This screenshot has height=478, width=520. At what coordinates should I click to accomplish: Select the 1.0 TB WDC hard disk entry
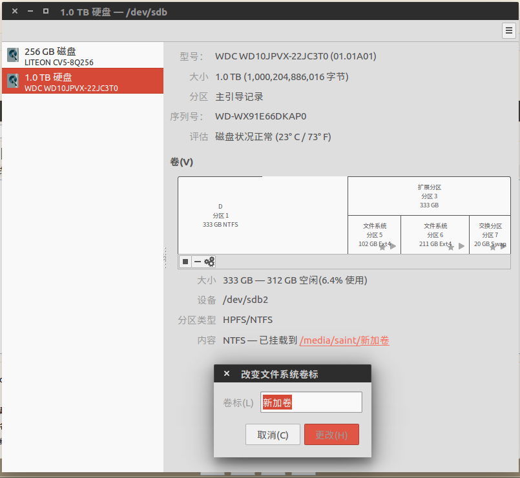(83, 81)
